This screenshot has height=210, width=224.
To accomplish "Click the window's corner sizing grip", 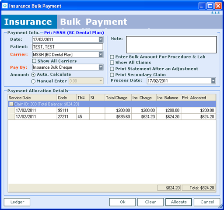I will point(221,206).
